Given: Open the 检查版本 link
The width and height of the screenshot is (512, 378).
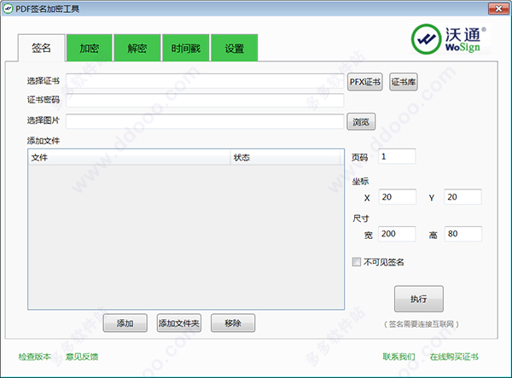Looking at the screenshot, I should (35, 357).
